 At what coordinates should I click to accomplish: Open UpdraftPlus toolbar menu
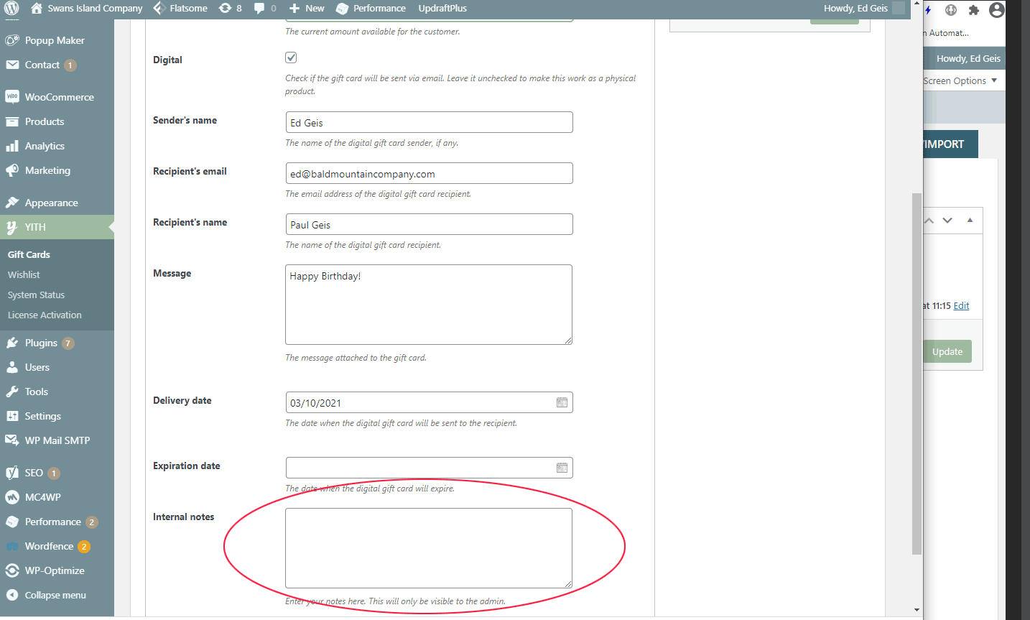point(442,9)
